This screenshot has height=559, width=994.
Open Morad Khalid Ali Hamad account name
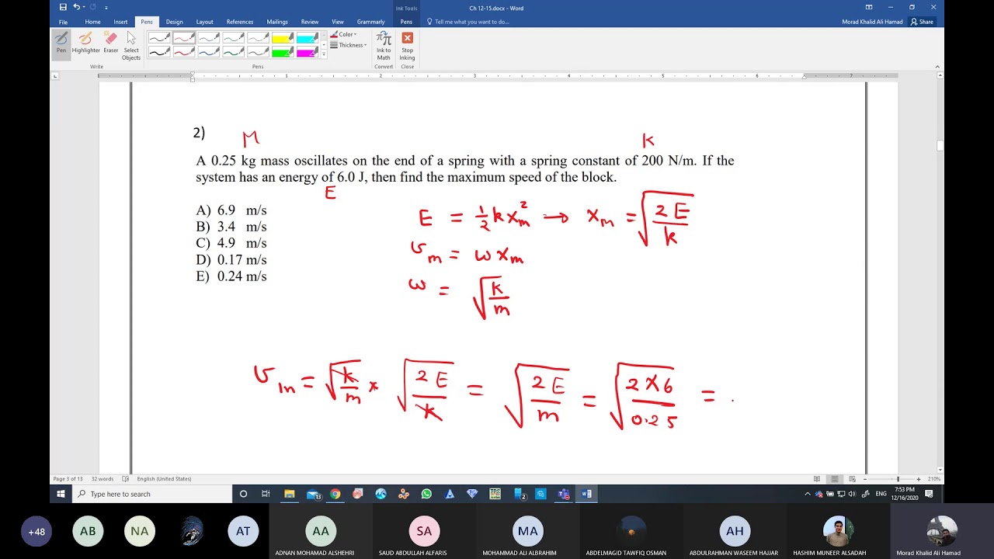(x=872, y=22)
